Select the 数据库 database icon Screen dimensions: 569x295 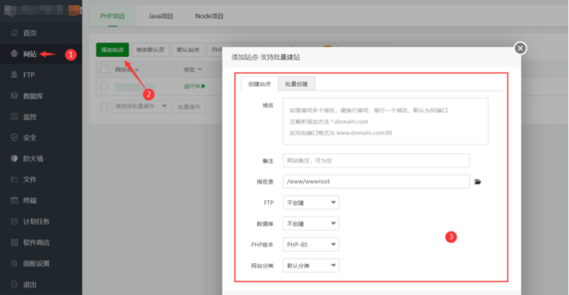tap(14, 96)
